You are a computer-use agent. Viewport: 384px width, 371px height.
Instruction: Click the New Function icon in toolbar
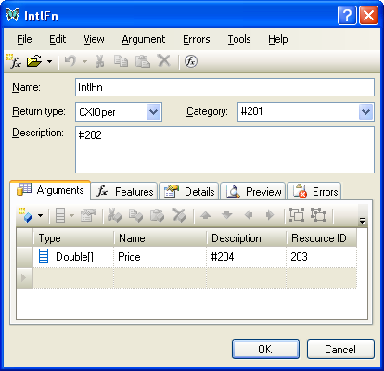(14, 61)
